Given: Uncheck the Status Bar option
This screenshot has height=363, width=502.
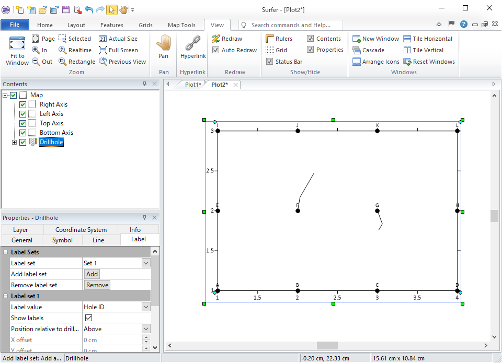Looking at the screenshot, I should (270, 62).
